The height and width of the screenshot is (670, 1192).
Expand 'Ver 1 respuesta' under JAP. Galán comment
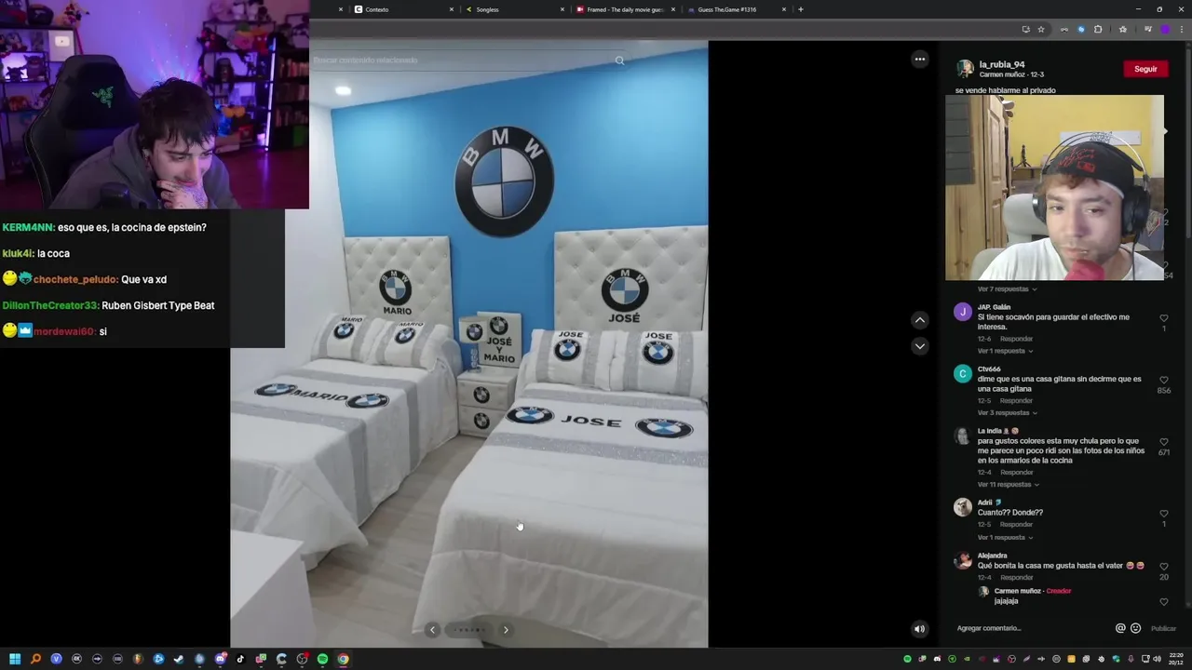pyautogui.click(x=1005, y=351)
